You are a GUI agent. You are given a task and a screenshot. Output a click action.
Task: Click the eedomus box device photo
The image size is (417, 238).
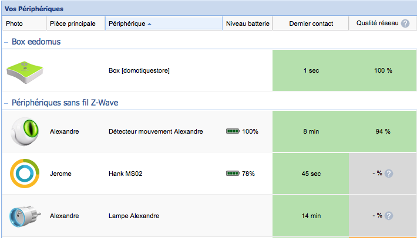pos(25,70)
